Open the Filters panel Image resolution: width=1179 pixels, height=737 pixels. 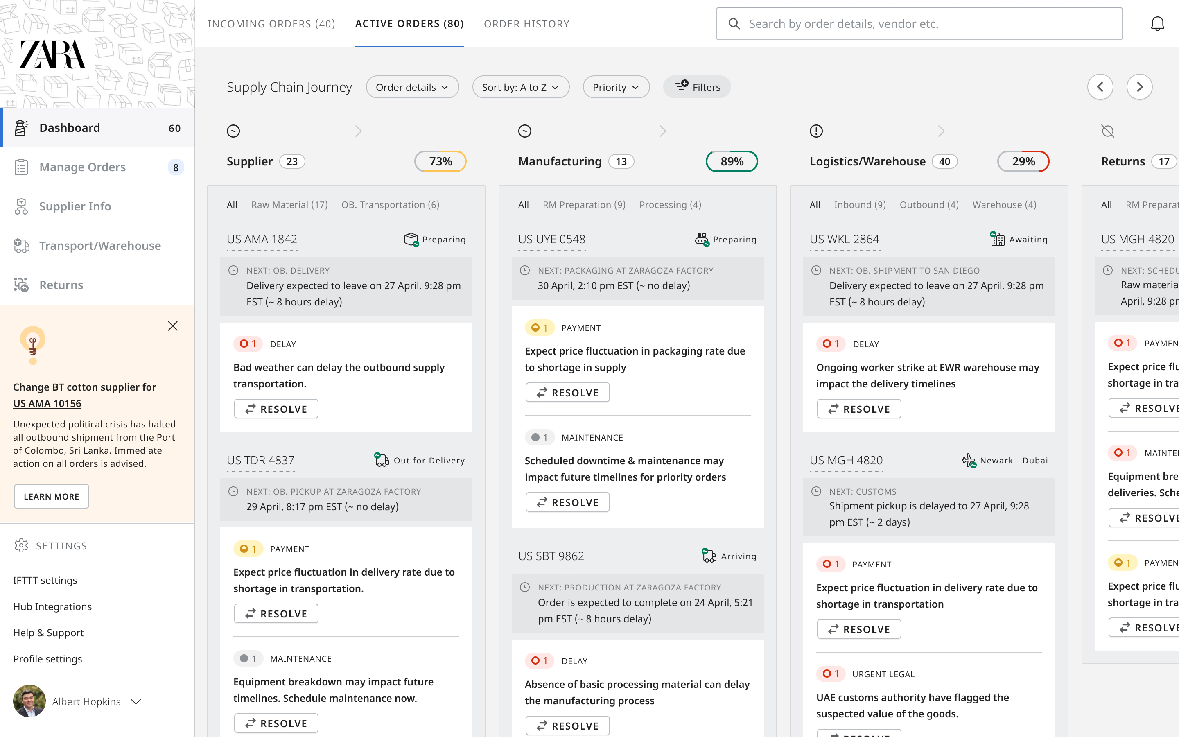tap(697, 87)
